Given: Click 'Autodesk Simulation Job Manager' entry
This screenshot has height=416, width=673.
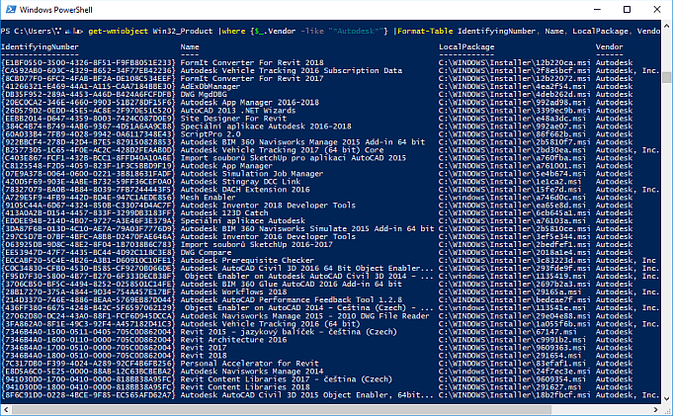Looking at the screenshot, I should [x=252, y=174].
